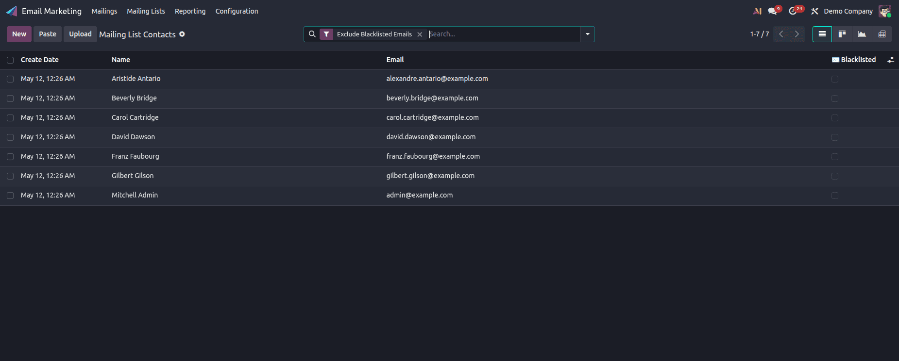Click the filter funnel icon in search
The width and height of the screenshot is (899, 361).
pos(326,34)
